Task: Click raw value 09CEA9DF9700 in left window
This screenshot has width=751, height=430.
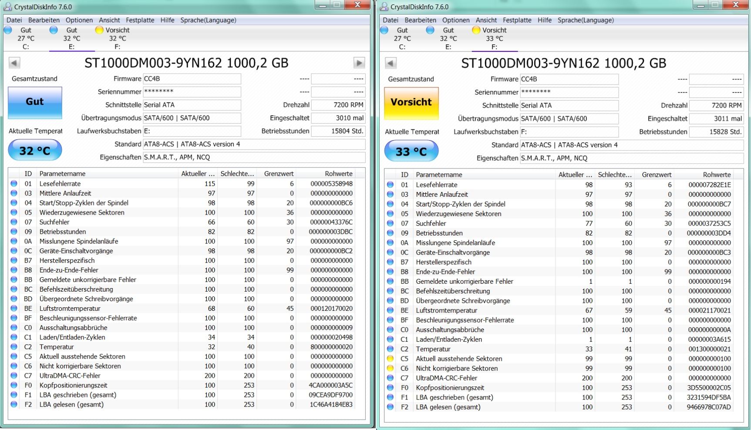Action: coord(330,395)
